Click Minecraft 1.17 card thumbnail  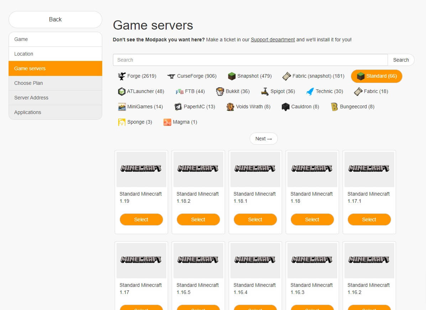[141, 260]
